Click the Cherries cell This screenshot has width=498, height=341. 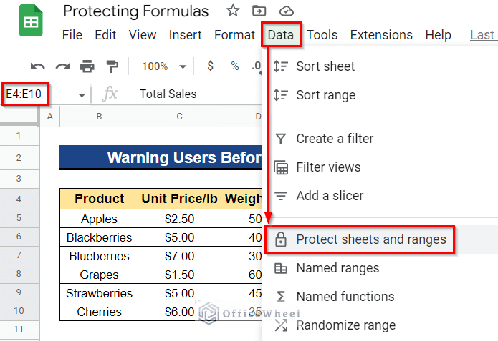coord(99,312)
